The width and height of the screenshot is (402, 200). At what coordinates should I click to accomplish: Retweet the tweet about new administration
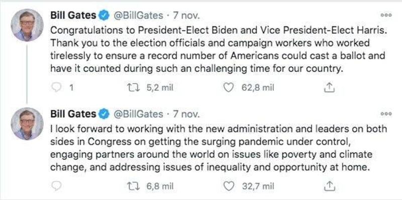click(x=135, y=186)
